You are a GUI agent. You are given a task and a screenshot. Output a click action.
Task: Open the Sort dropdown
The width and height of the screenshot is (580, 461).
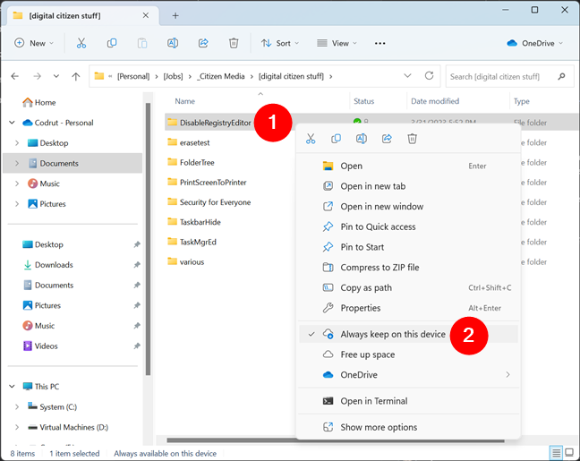(280, 43)
